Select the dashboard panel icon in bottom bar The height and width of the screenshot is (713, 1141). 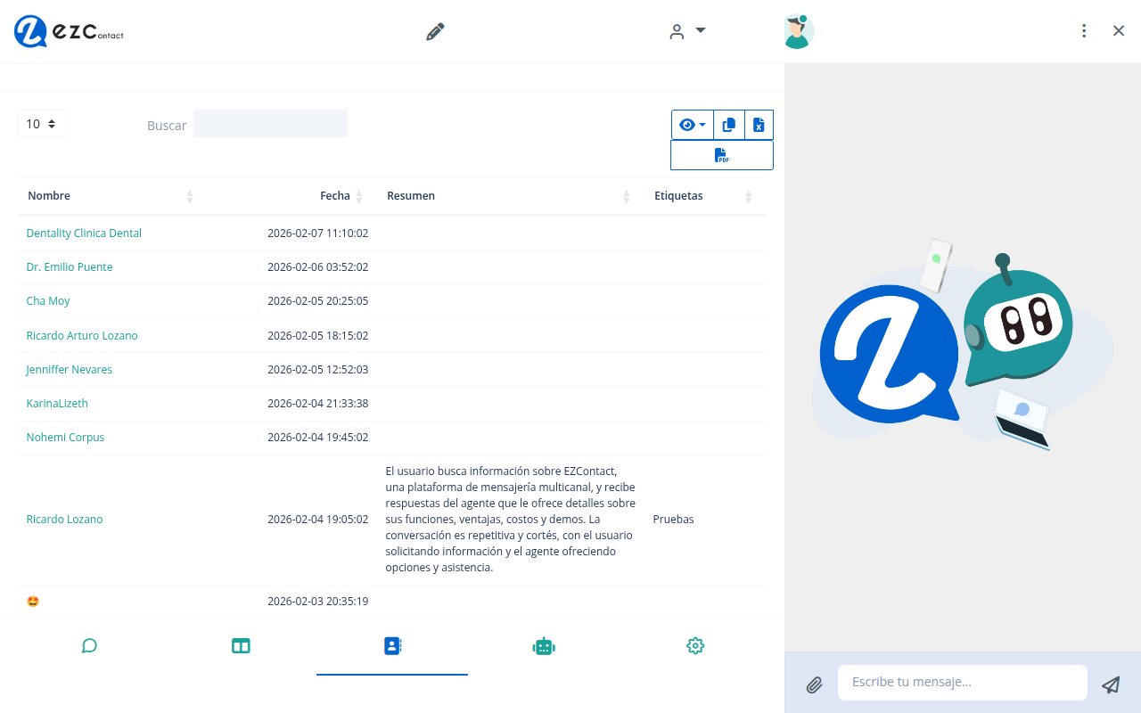pos(241,645)
